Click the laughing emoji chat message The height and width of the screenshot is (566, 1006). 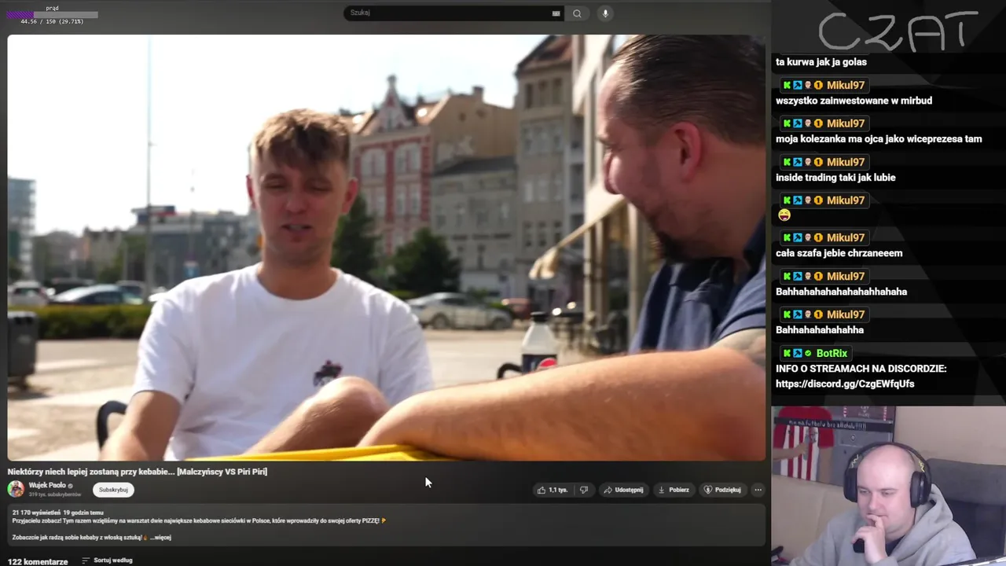[x=784, y=215]
